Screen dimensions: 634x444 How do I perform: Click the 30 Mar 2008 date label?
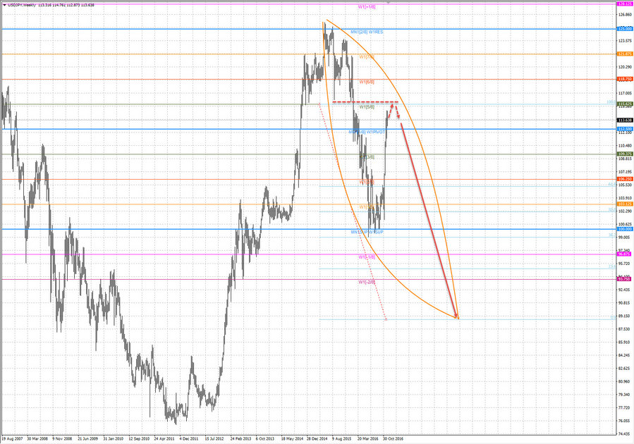point(37,438)
